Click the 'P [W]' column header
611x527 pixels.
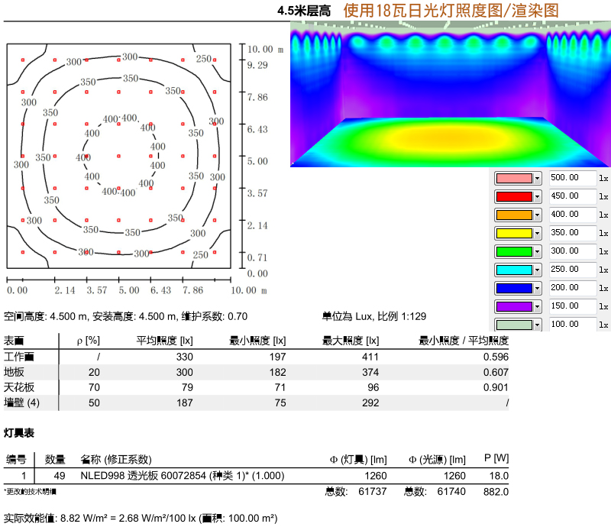tap(496, 458)
